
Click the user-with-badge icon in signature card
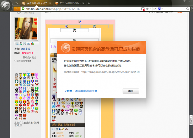[60, 129]
